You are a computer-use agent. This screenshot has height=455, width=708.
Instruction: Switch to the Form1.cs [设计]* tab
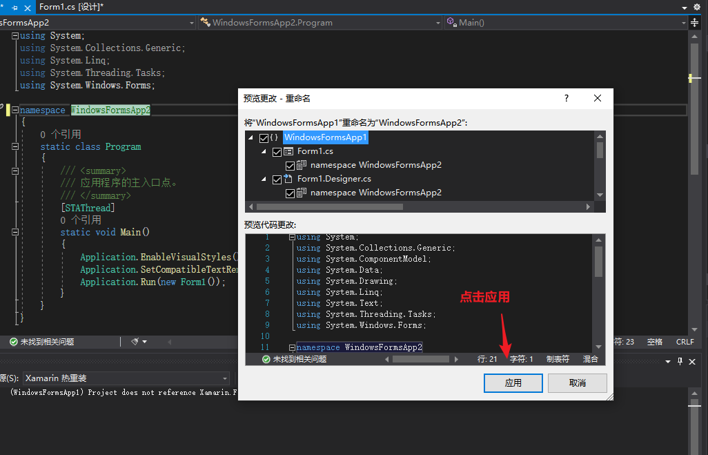click(x=71, y=7)
